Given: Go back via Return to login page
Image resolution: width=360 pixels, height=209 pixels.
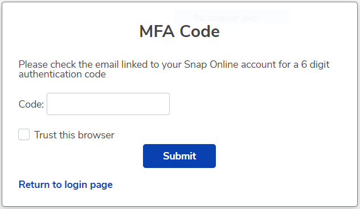Looking at the screenshot, I should pos(66,185).
